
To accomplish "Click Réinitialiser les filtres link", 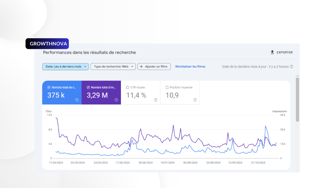I will click(190, 67).
